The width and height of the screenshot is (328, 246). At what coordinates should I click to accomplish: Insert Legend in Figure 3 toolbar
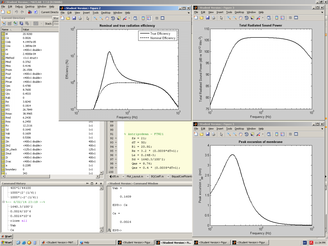click(x=282, y=18)
